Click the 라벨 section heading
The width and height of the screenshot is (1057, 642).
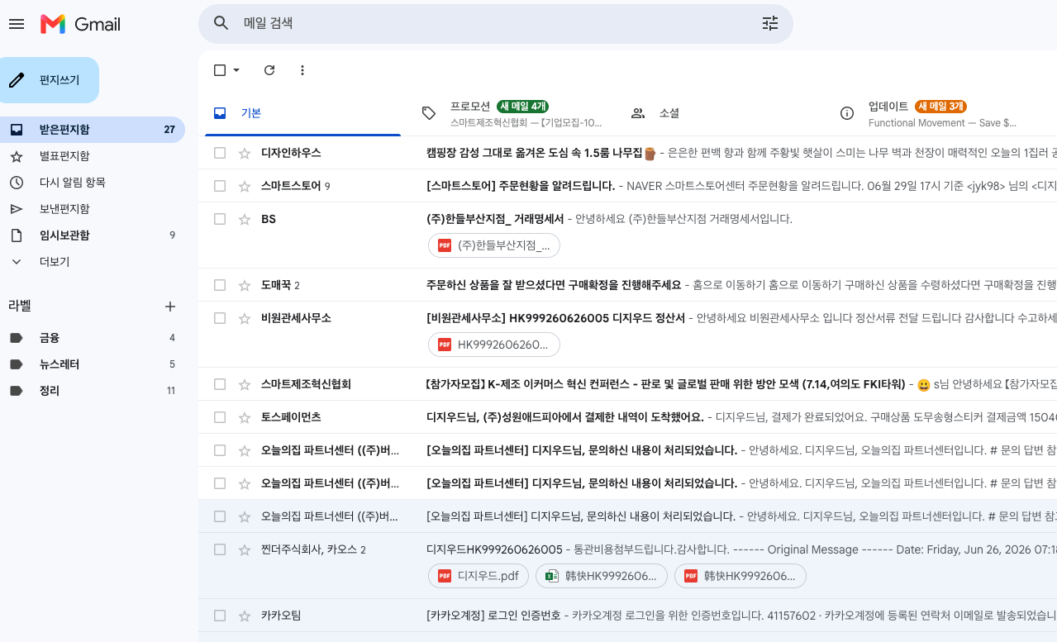(x=20, y=306)
